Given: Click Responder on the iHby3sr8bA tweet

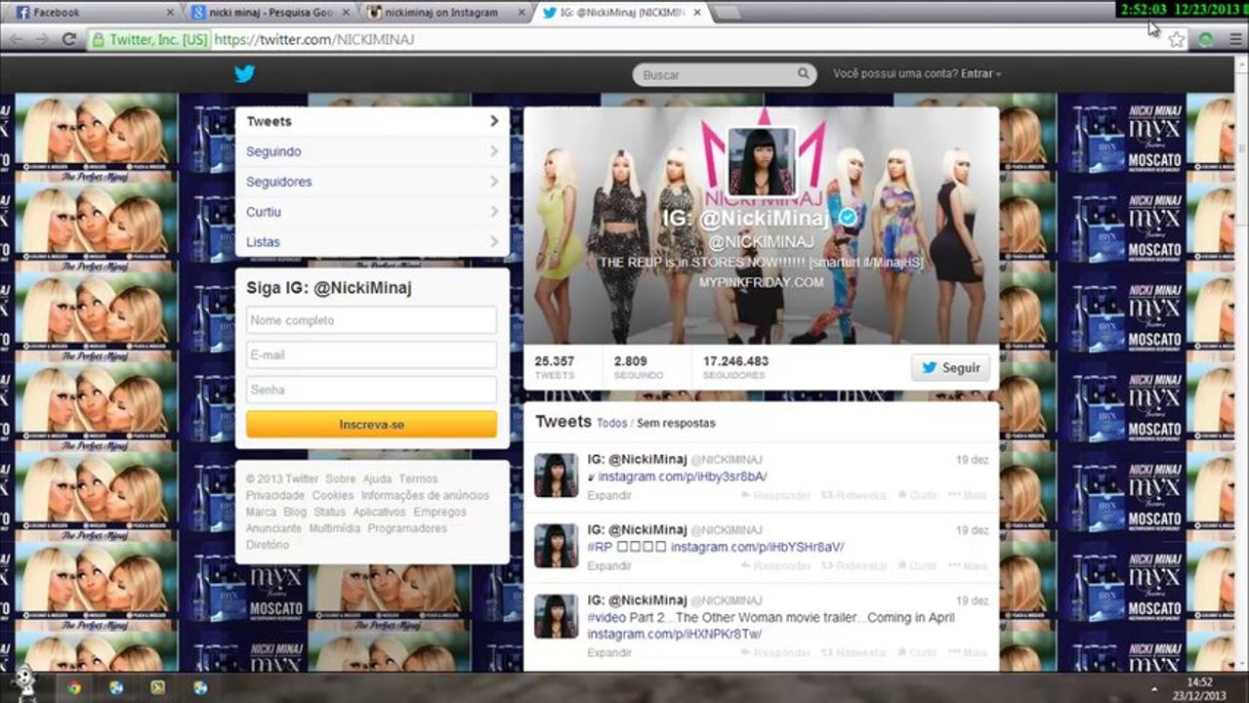Looking at the screenshot, I should (775, 496).
